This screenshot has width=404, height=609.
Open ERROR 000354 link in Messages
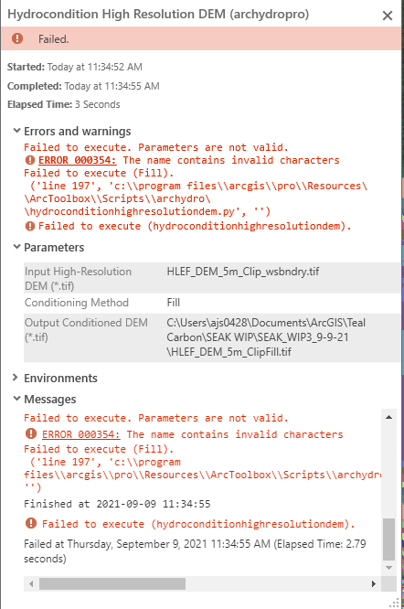[80, 434]
